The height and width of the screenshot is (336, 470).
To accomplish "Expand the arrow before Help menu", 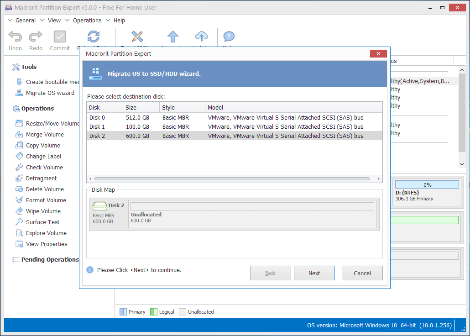I will 108,20.
